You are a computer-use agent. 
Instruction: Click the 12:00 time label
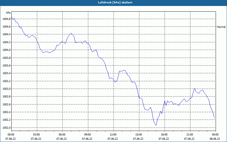coord(113,135)
